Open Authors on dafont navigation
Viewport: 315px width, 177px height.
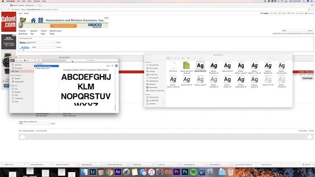tap(34, 31)
